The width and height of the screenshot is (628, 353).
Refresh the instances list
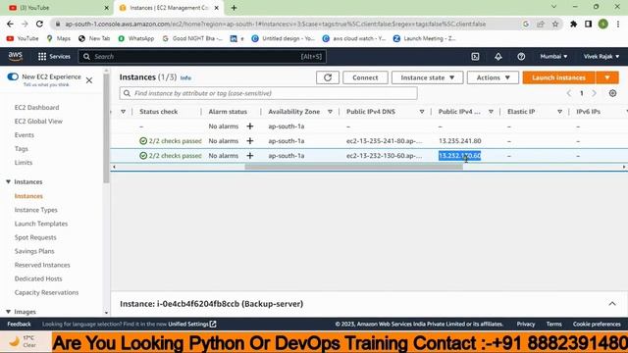point(328,77)
